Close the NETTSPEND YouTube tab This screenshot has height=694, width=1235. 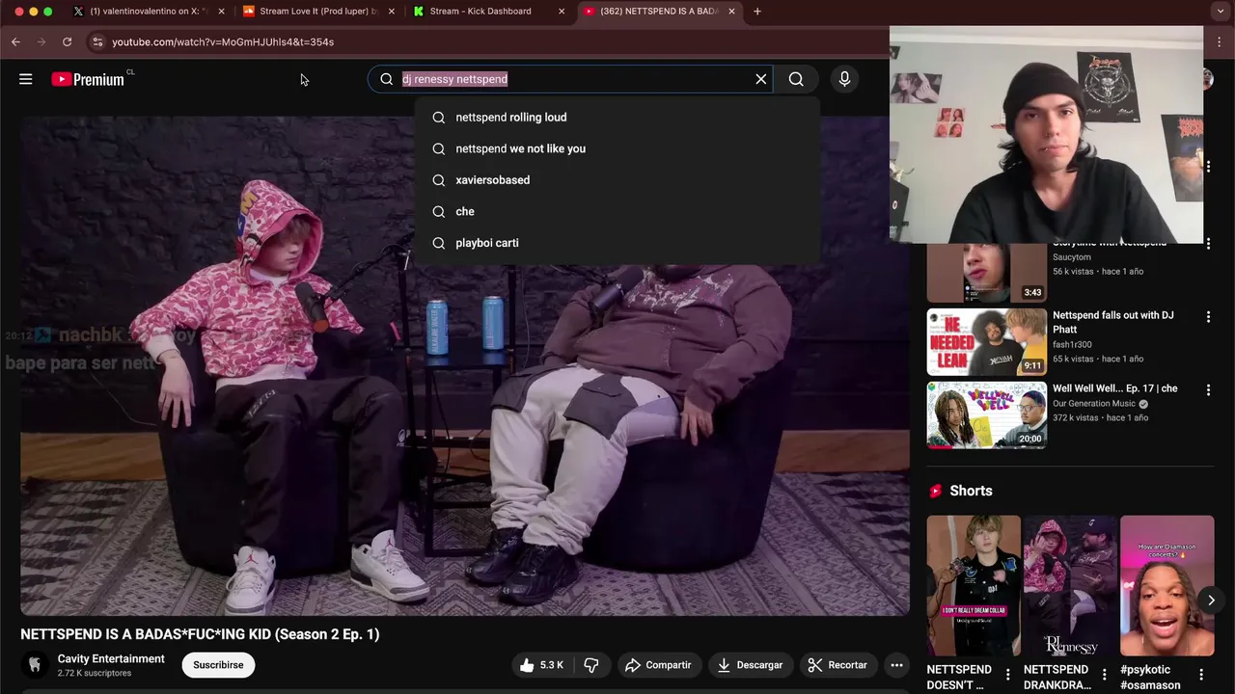(731, 12)
